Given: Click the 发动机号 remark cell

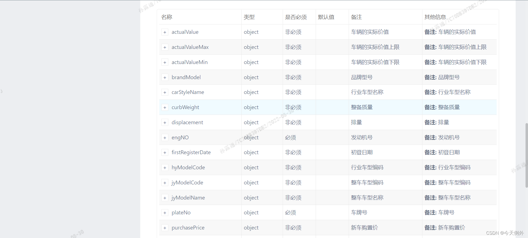Looking at the screenshot, I should pyautogui.click(x=362, y=137).
